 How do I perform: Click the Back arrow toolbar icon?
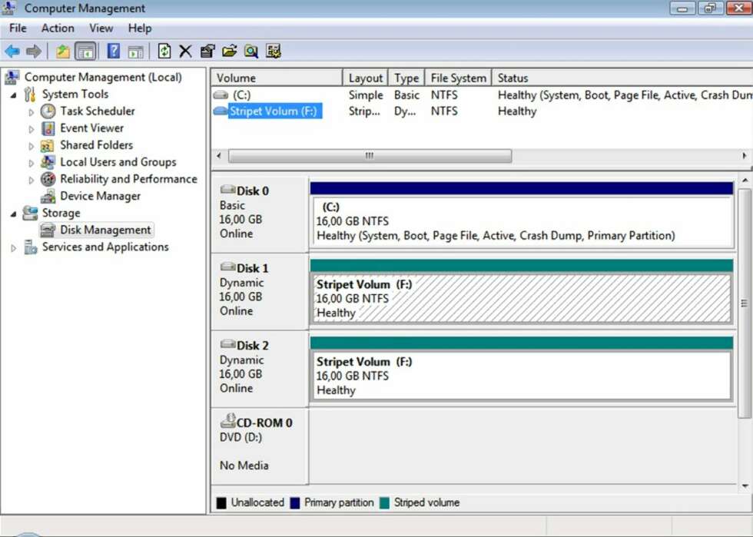coord(12,51)
